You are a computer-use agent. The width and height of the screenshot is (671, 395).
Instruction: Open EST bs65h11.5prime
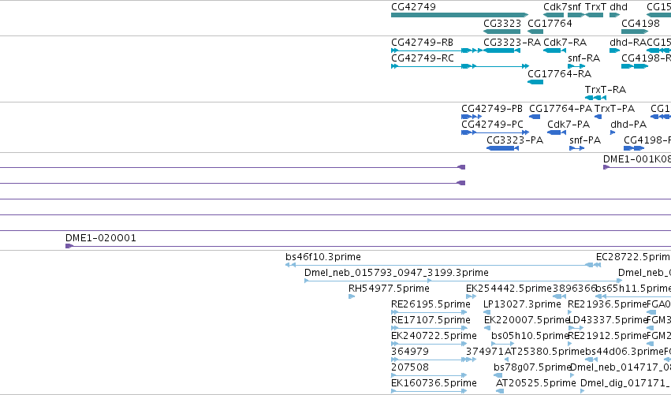point(633,296)
